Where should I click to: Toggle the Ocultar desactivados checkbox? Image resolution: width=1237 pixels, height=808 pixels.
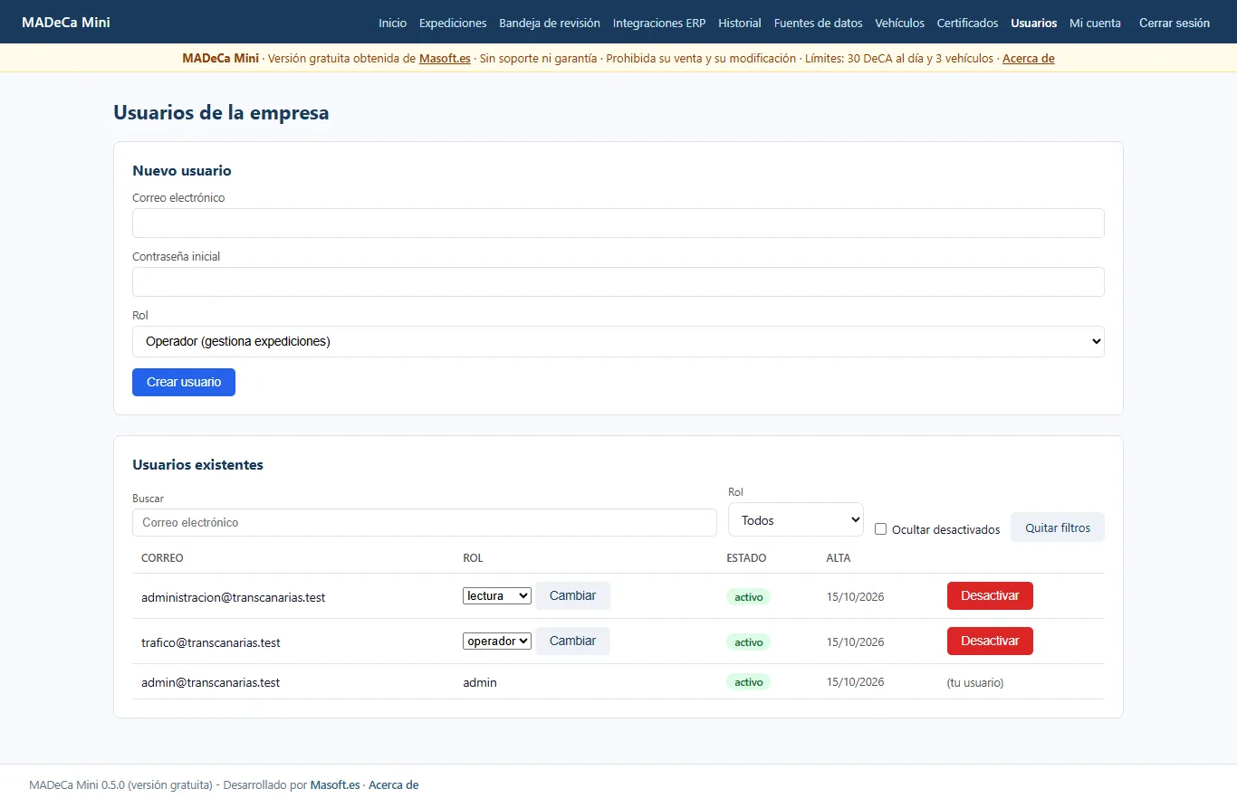[880, 529]
